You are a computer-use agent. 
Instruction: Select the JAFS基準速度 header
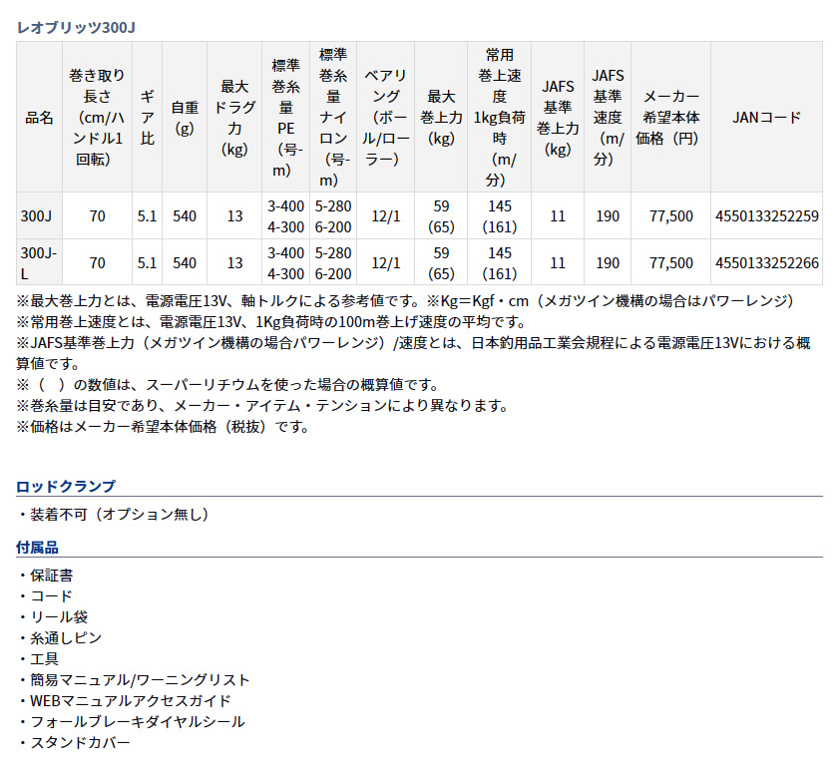(x=608, y=118)
